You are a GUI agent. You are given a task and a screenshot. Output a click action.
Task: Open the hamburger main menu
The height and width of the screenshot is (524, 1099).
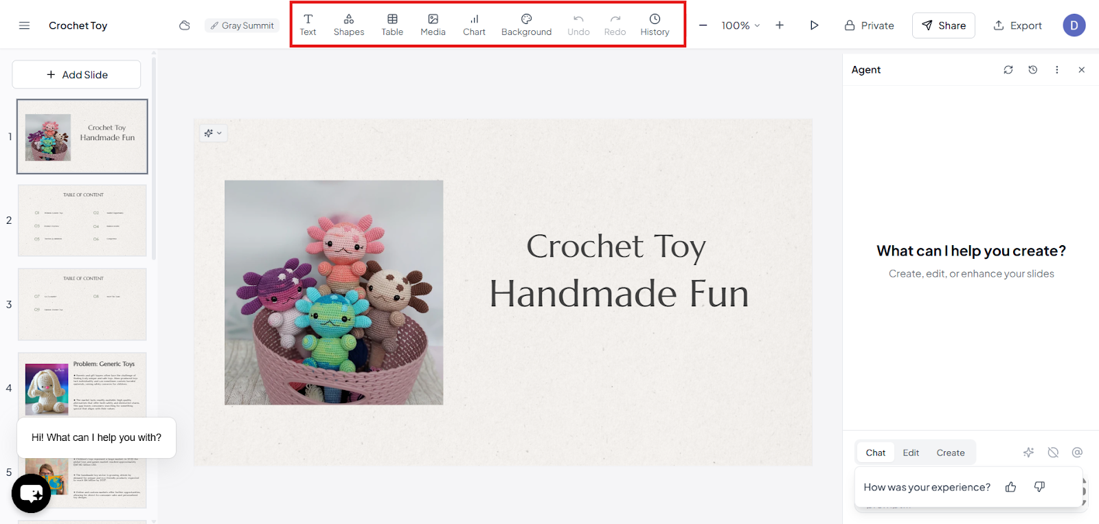pyautogui.click(x=24, y=25)
